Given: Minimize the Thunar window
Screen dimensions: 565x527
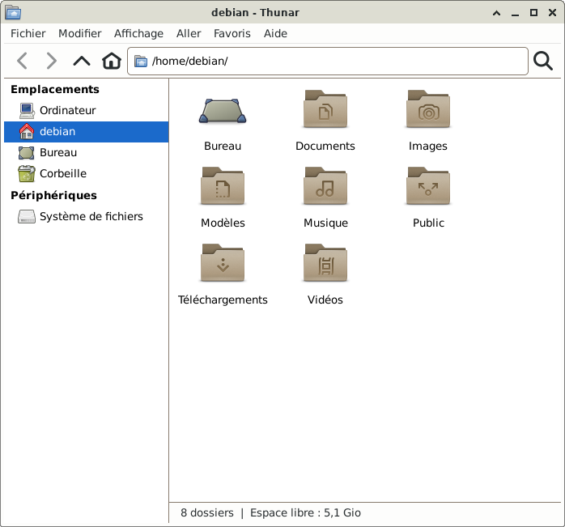Looking at the screenshot, I should click(516, 14).
